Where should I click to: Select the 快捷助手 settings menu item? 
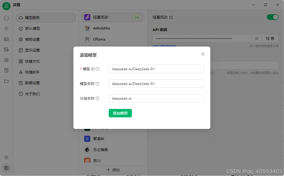click(46, 72)
